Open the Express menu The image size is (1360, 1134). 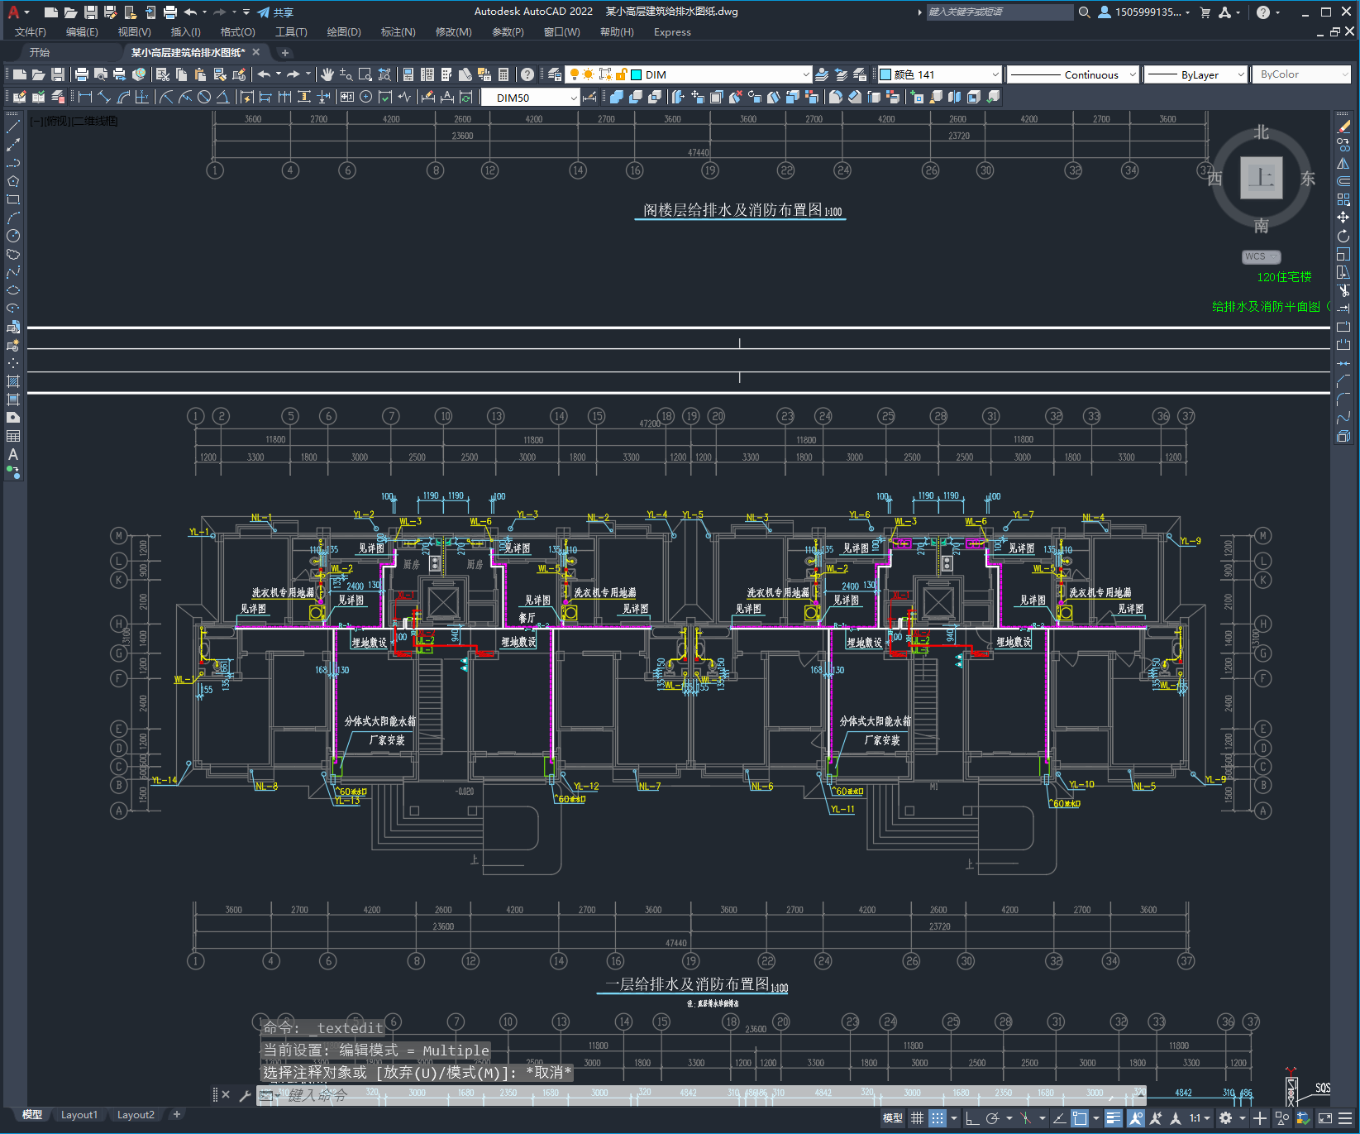[672, 32]
